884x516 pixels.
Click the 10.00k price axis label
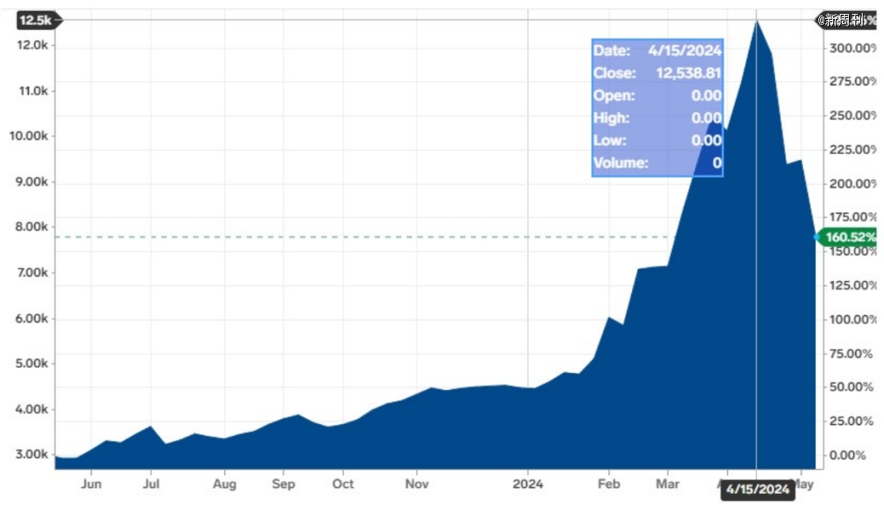[33, 136]
